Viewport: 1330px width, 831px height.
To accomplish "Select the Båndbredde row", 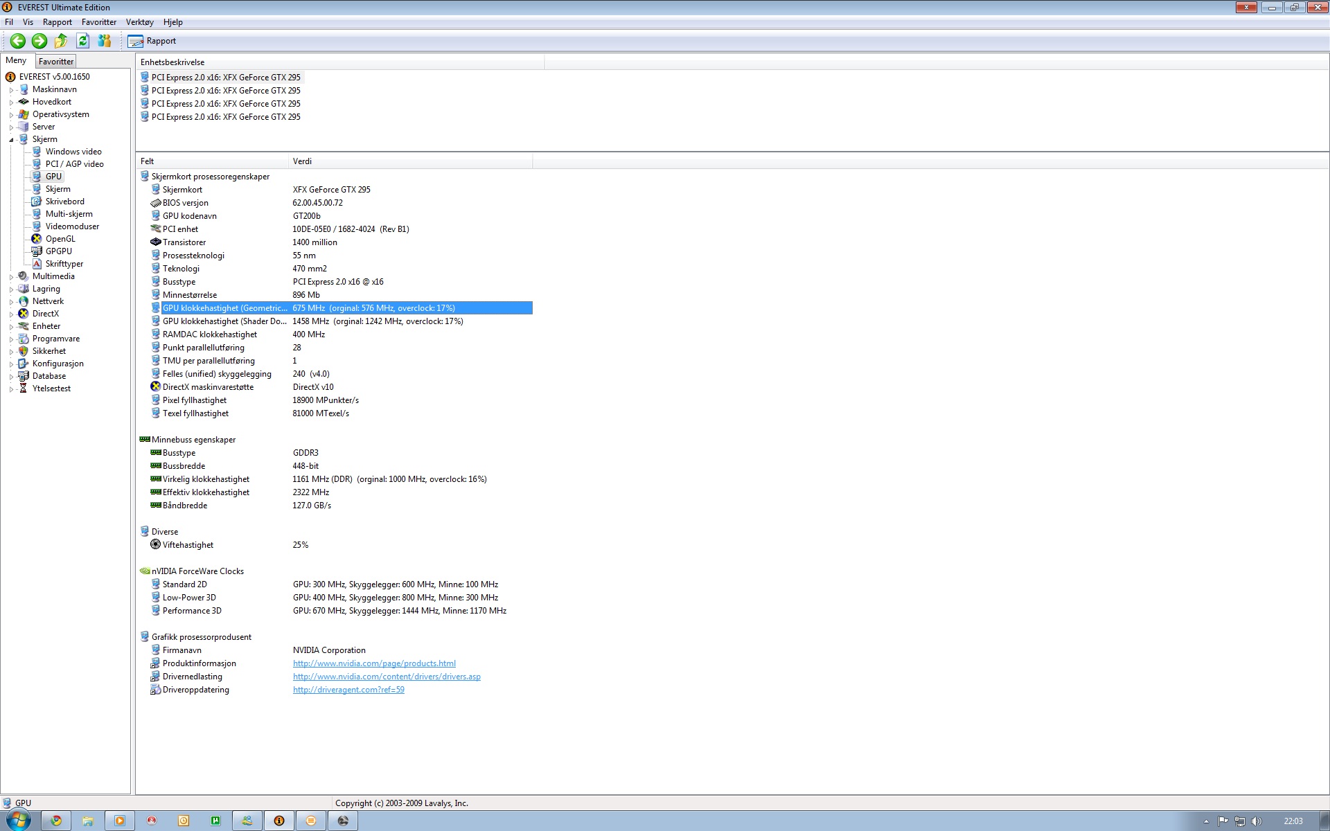I will click(342, 506).
